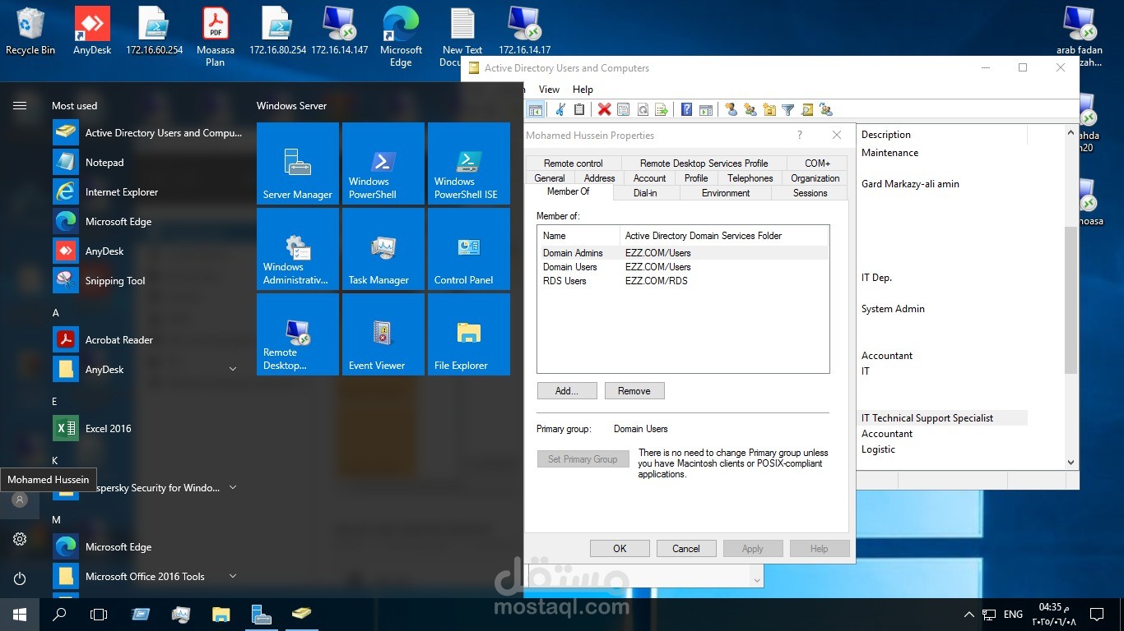The height and width of the screenshot is (631, 1124).
Task: Click the taskbar search magnifier icon
Action: pyautogui.click(x=59, y=615)
